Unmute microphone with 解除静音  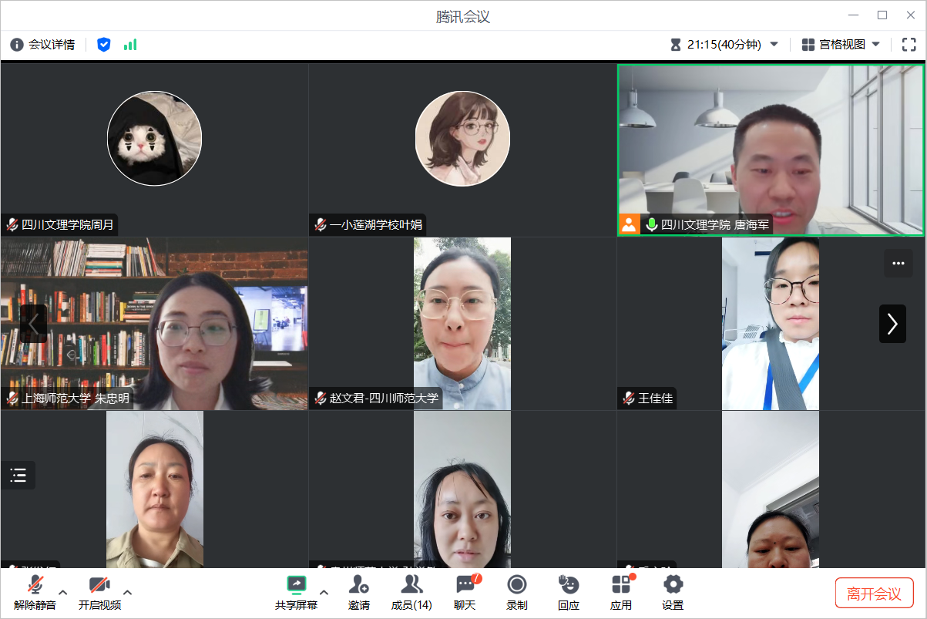(35, 592)
